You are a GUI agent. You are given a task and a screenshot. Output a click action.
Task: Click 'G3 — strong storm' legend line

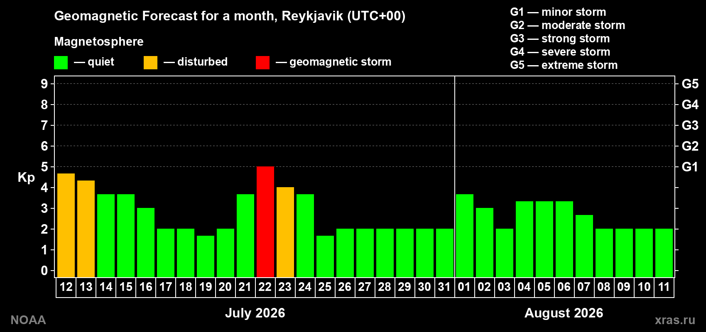pyautogui.click(x=560, y=39)
